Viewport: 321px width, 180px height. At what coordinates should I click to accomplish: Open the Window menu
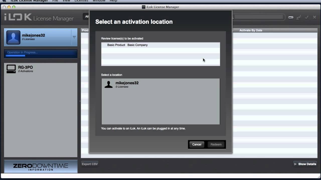pos(99,1)
